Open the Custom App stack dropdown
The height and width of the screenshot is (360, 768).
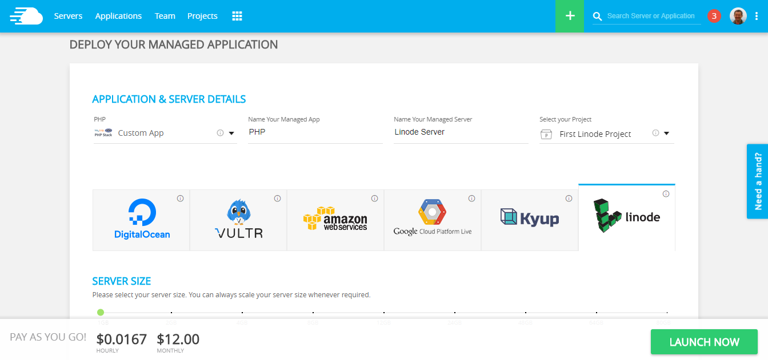[231, 132]
